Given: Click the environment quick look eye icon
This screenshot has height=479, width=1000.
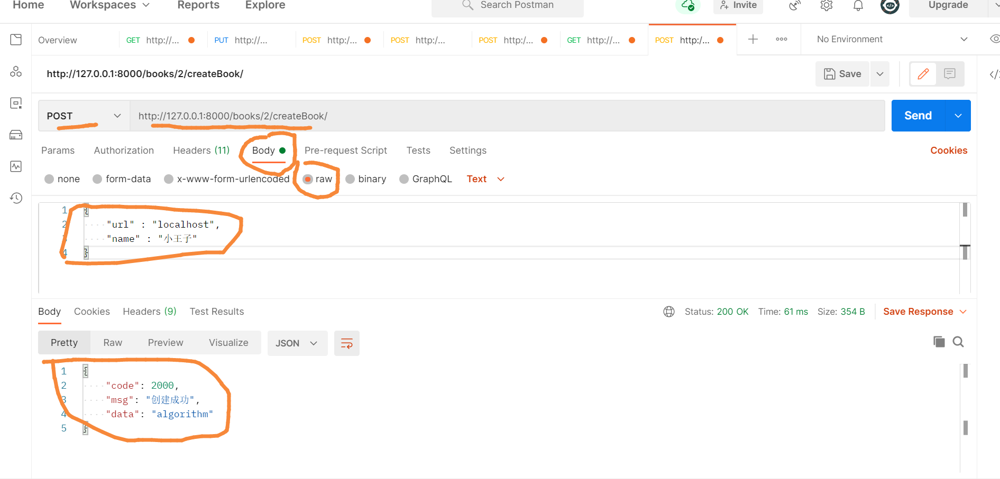Looking at the screenshot, I should pyautogui.click(x=995, y=39).
